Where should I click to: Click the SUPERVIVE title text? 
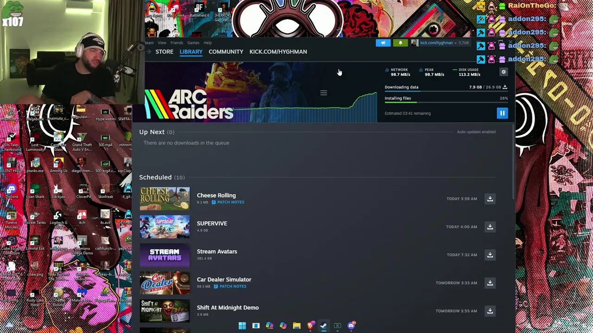pyautogui.click(x=212, y=223)
